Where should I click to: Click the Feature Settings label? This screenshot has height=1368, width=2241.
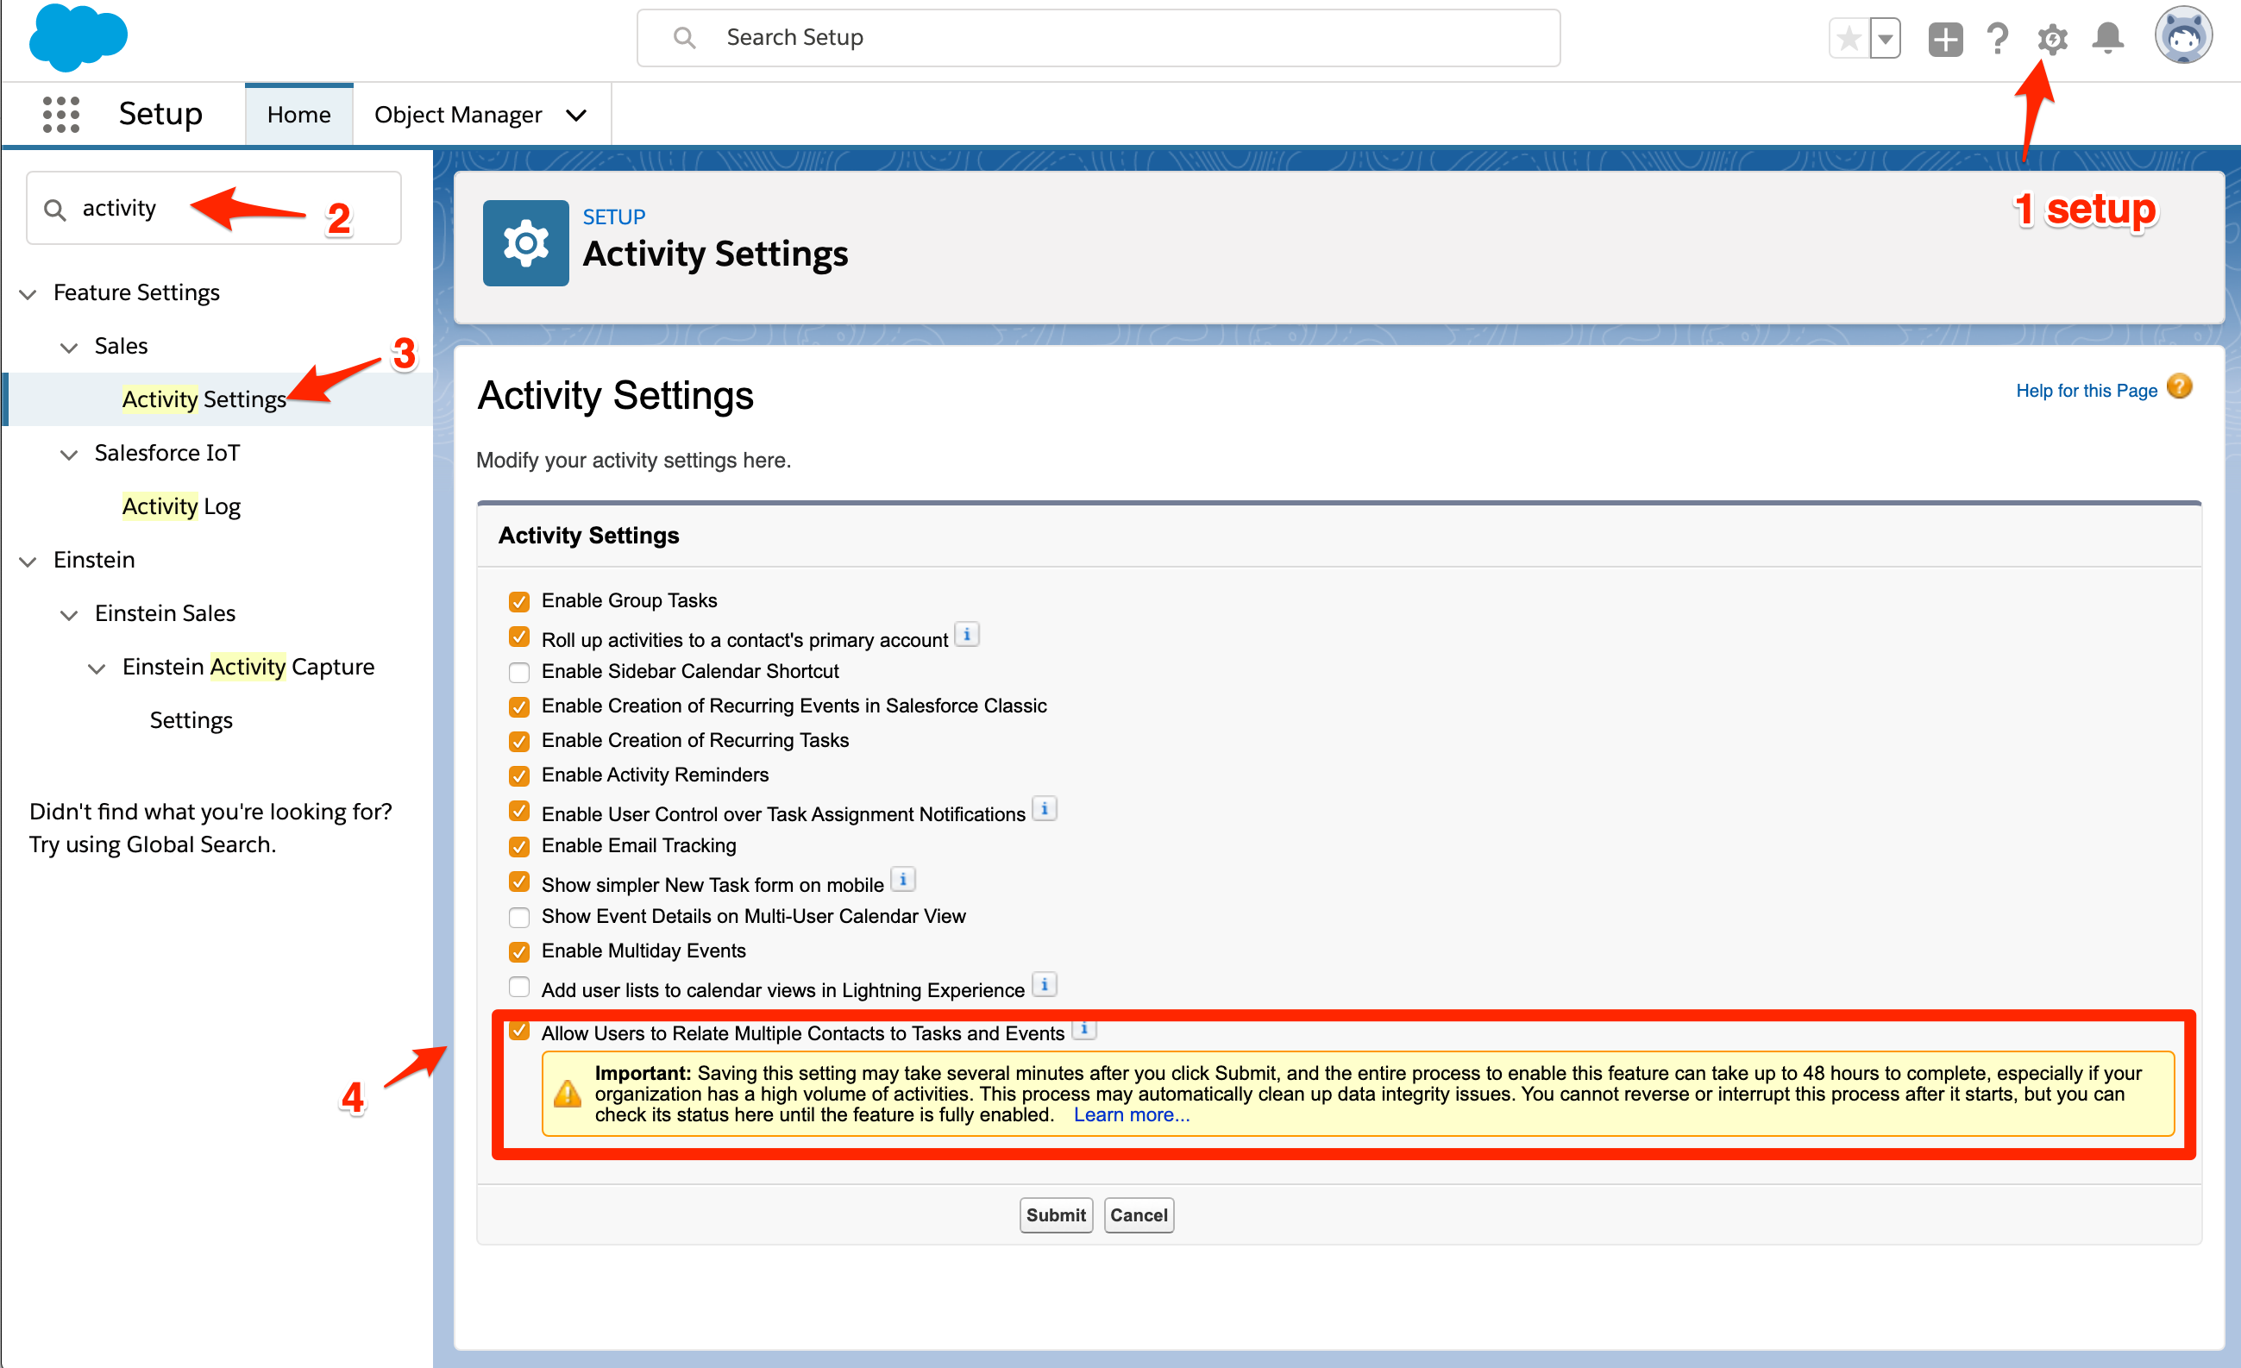tap(136, 292)
